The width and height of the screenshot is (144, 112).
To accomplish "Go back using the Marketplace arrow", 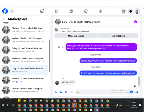I will point(4,19).
